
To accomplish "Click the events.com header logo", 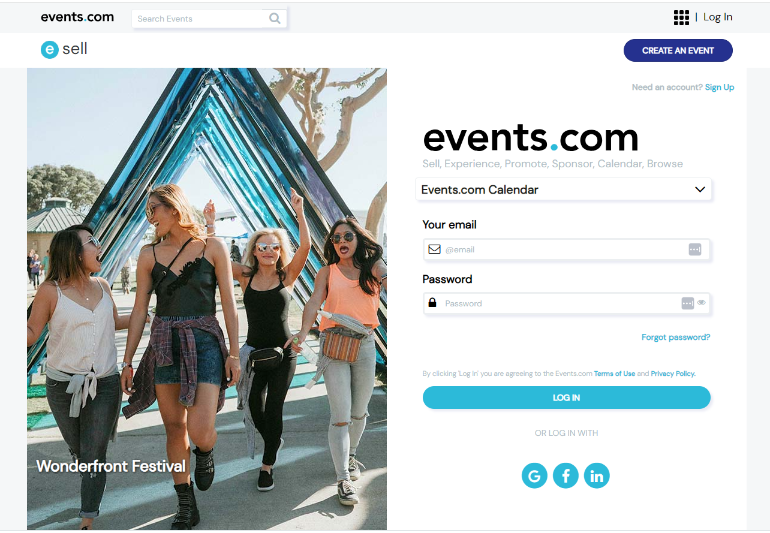I will [77, 17].
